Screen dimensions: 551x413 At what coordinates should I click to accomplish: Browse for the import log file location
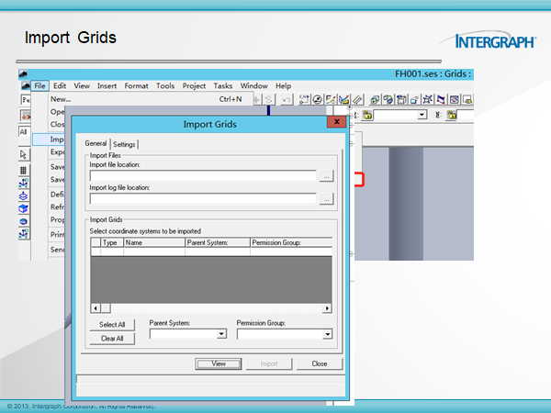click(326, 199)
